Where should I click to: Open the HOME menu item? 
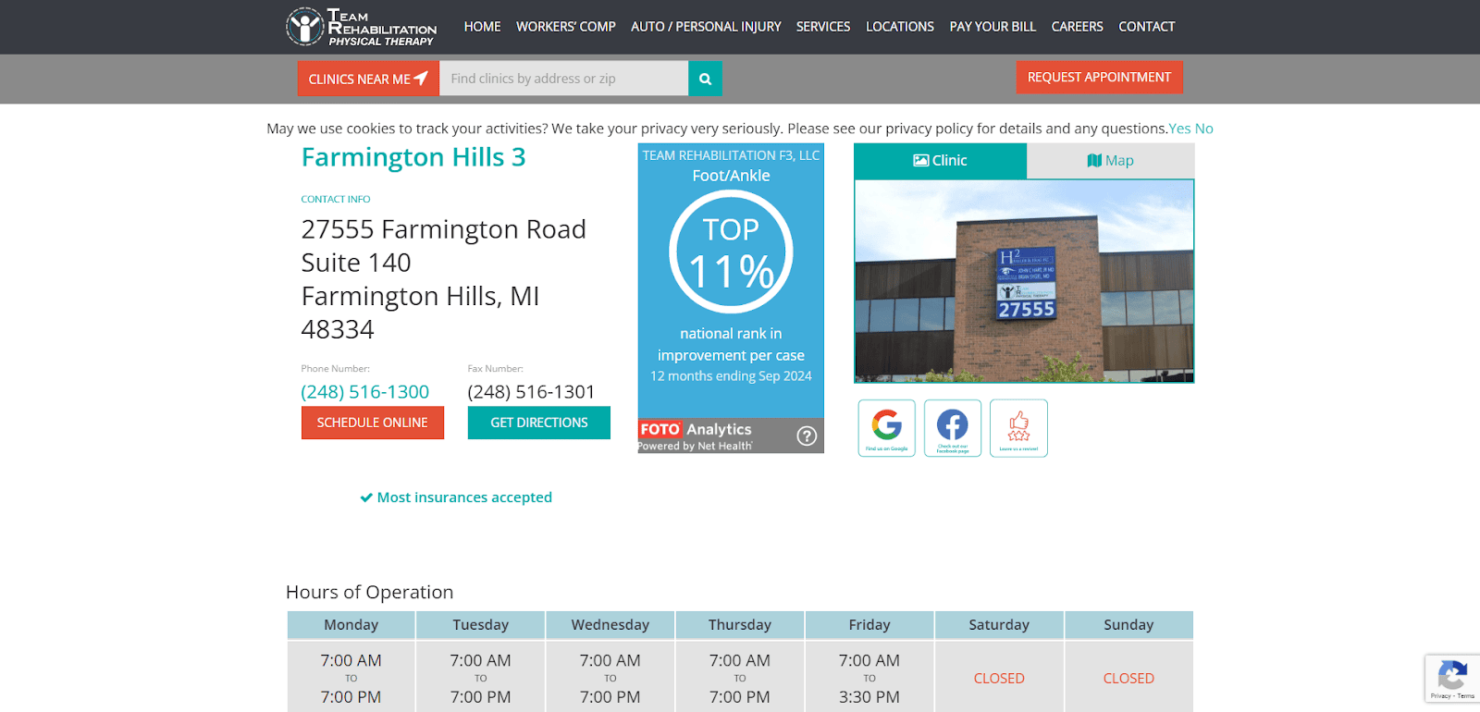click(x=482, y=27)
